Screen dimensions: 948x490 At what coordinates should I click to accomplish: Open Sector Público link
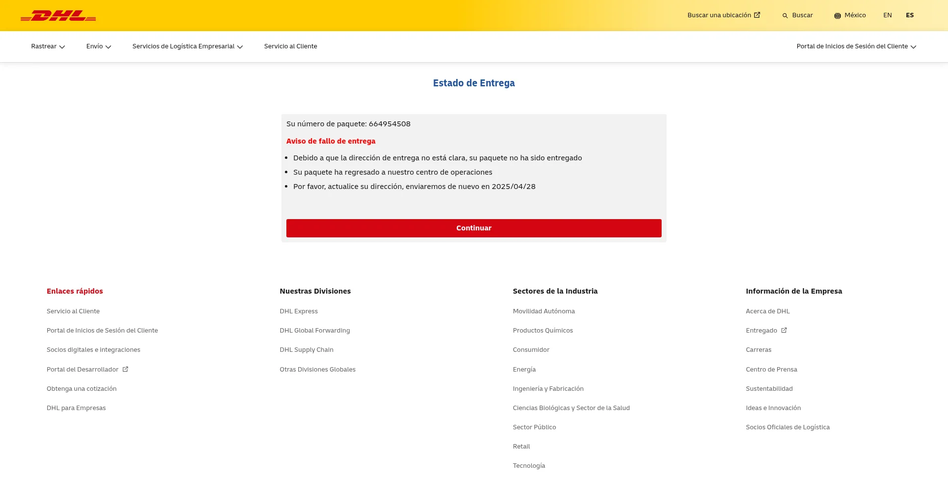(x=534, y=427)
